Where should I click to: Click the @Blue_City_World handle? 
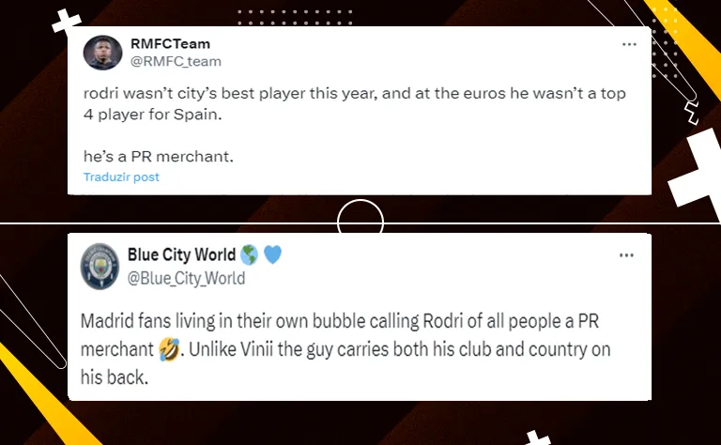pyautogui.click(x=186, y=278)
